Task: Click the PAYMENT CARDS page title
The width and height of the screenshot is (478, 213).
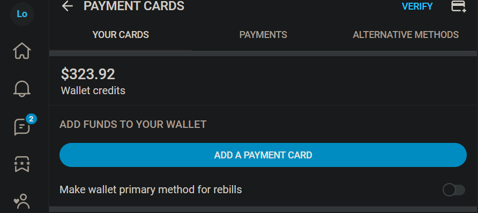Action: pos(134,6)
